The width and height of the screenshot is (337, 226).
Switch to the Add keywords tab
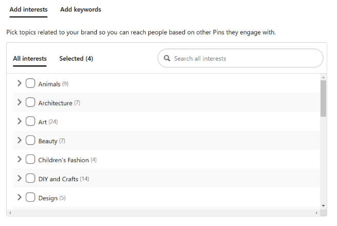click(x=81, y=9)
